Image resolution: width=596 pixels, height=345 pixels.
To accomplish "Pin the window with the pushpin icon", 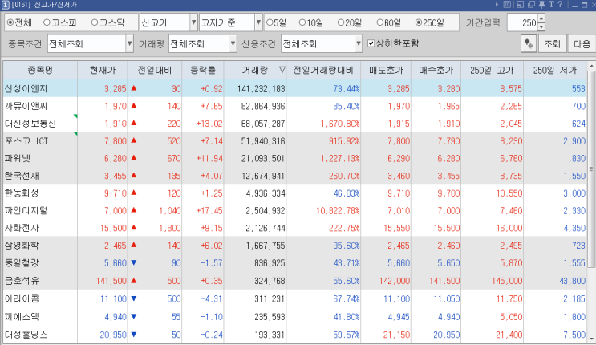I will (x=541, y=5).
